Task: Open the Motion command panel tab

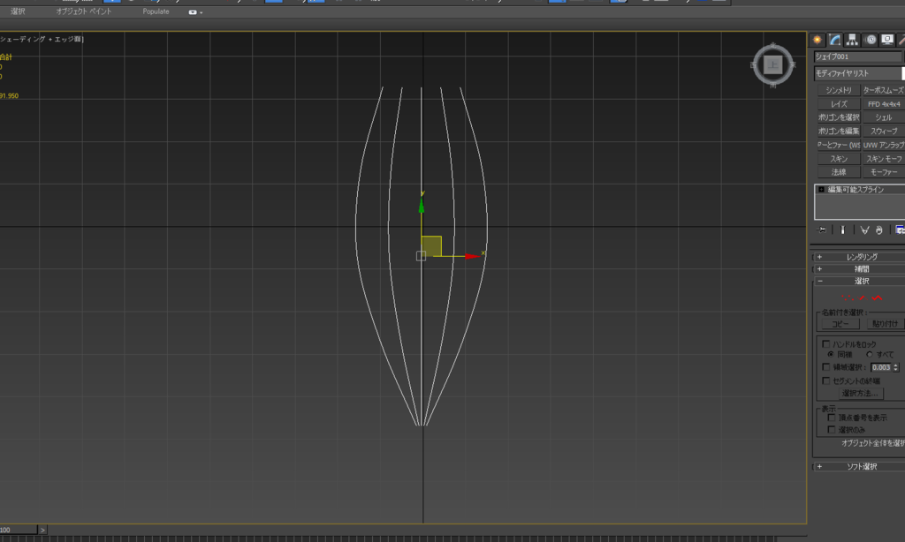Action: [x=871, y=40]
